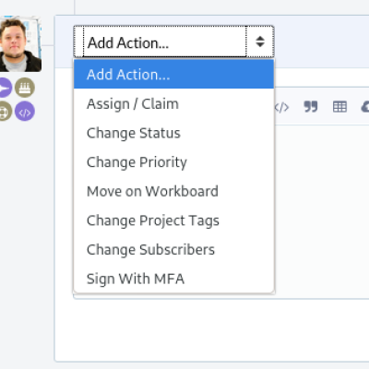The width and height of the screenshot is (369, 369).
Task: Click the purple code badge icon
Action: coord(25,111)
